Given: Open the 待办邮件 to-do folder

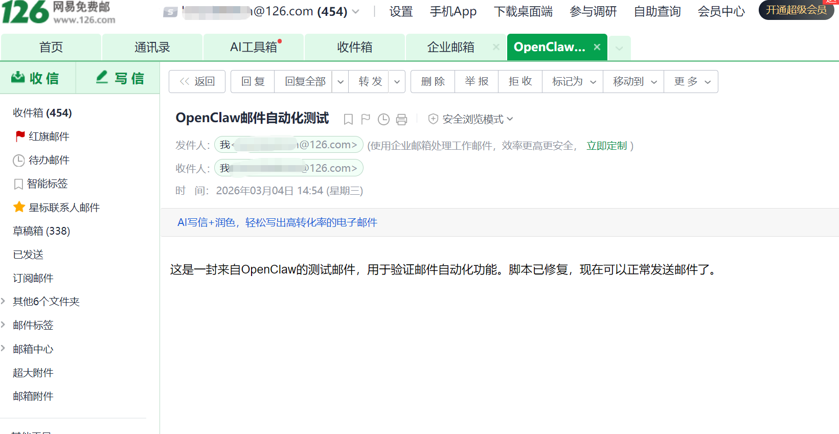Looking at the screenshot, I should 41,160.
